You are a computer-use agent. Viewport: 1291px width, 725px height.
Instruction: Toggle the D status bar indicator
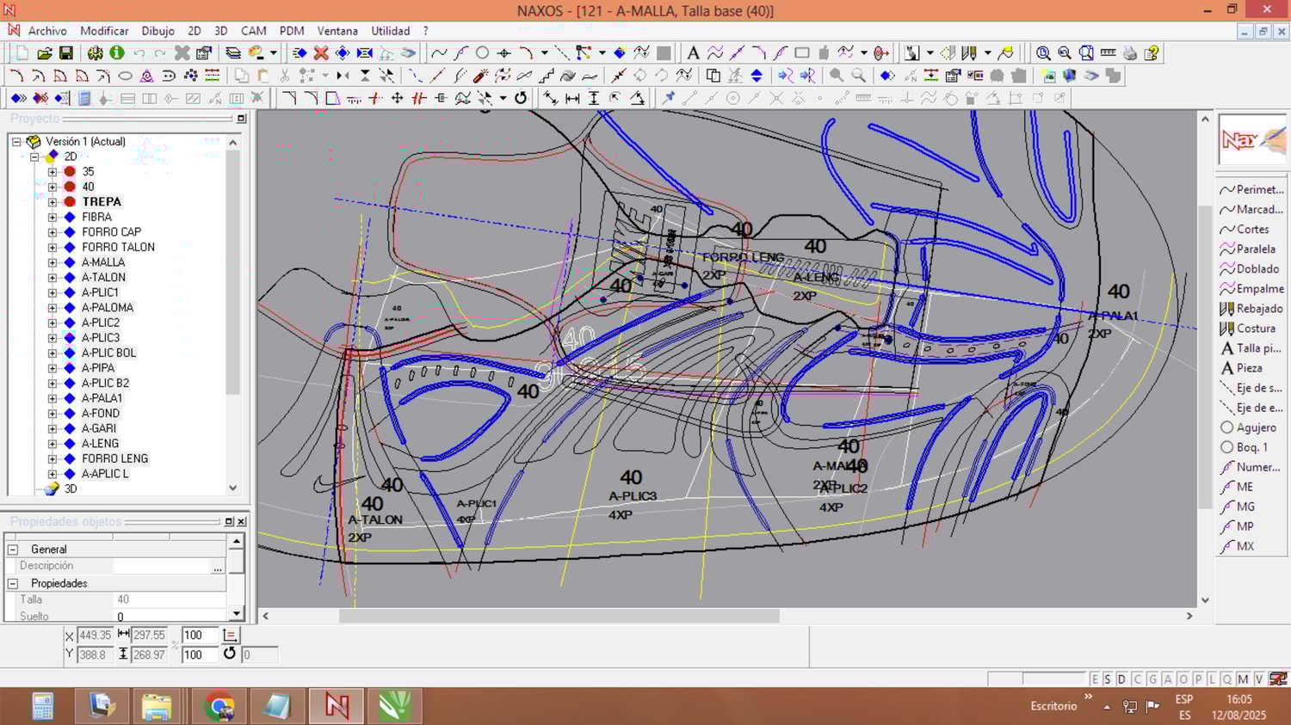(x=1121, y=679)
